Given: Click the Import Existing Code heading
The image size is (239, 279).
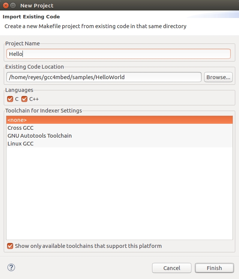Looking at the screenshot, I should click(x=31, y=17).
